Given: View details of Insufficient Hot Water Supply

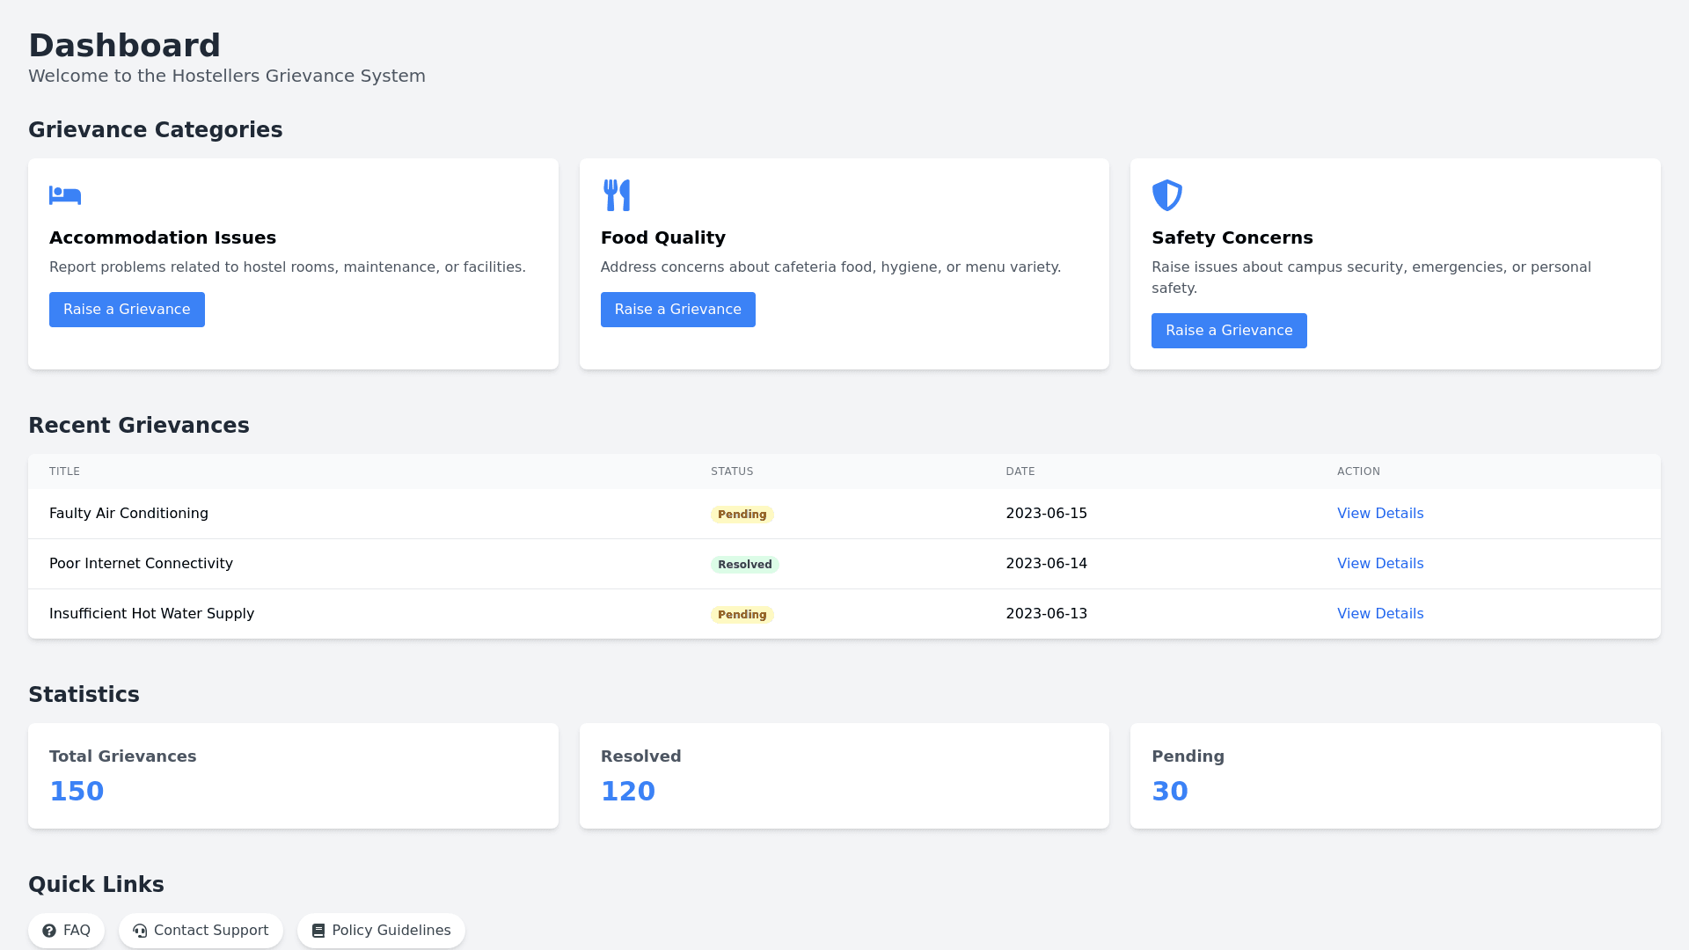Looking at the screenshot, I should 1379,614.
